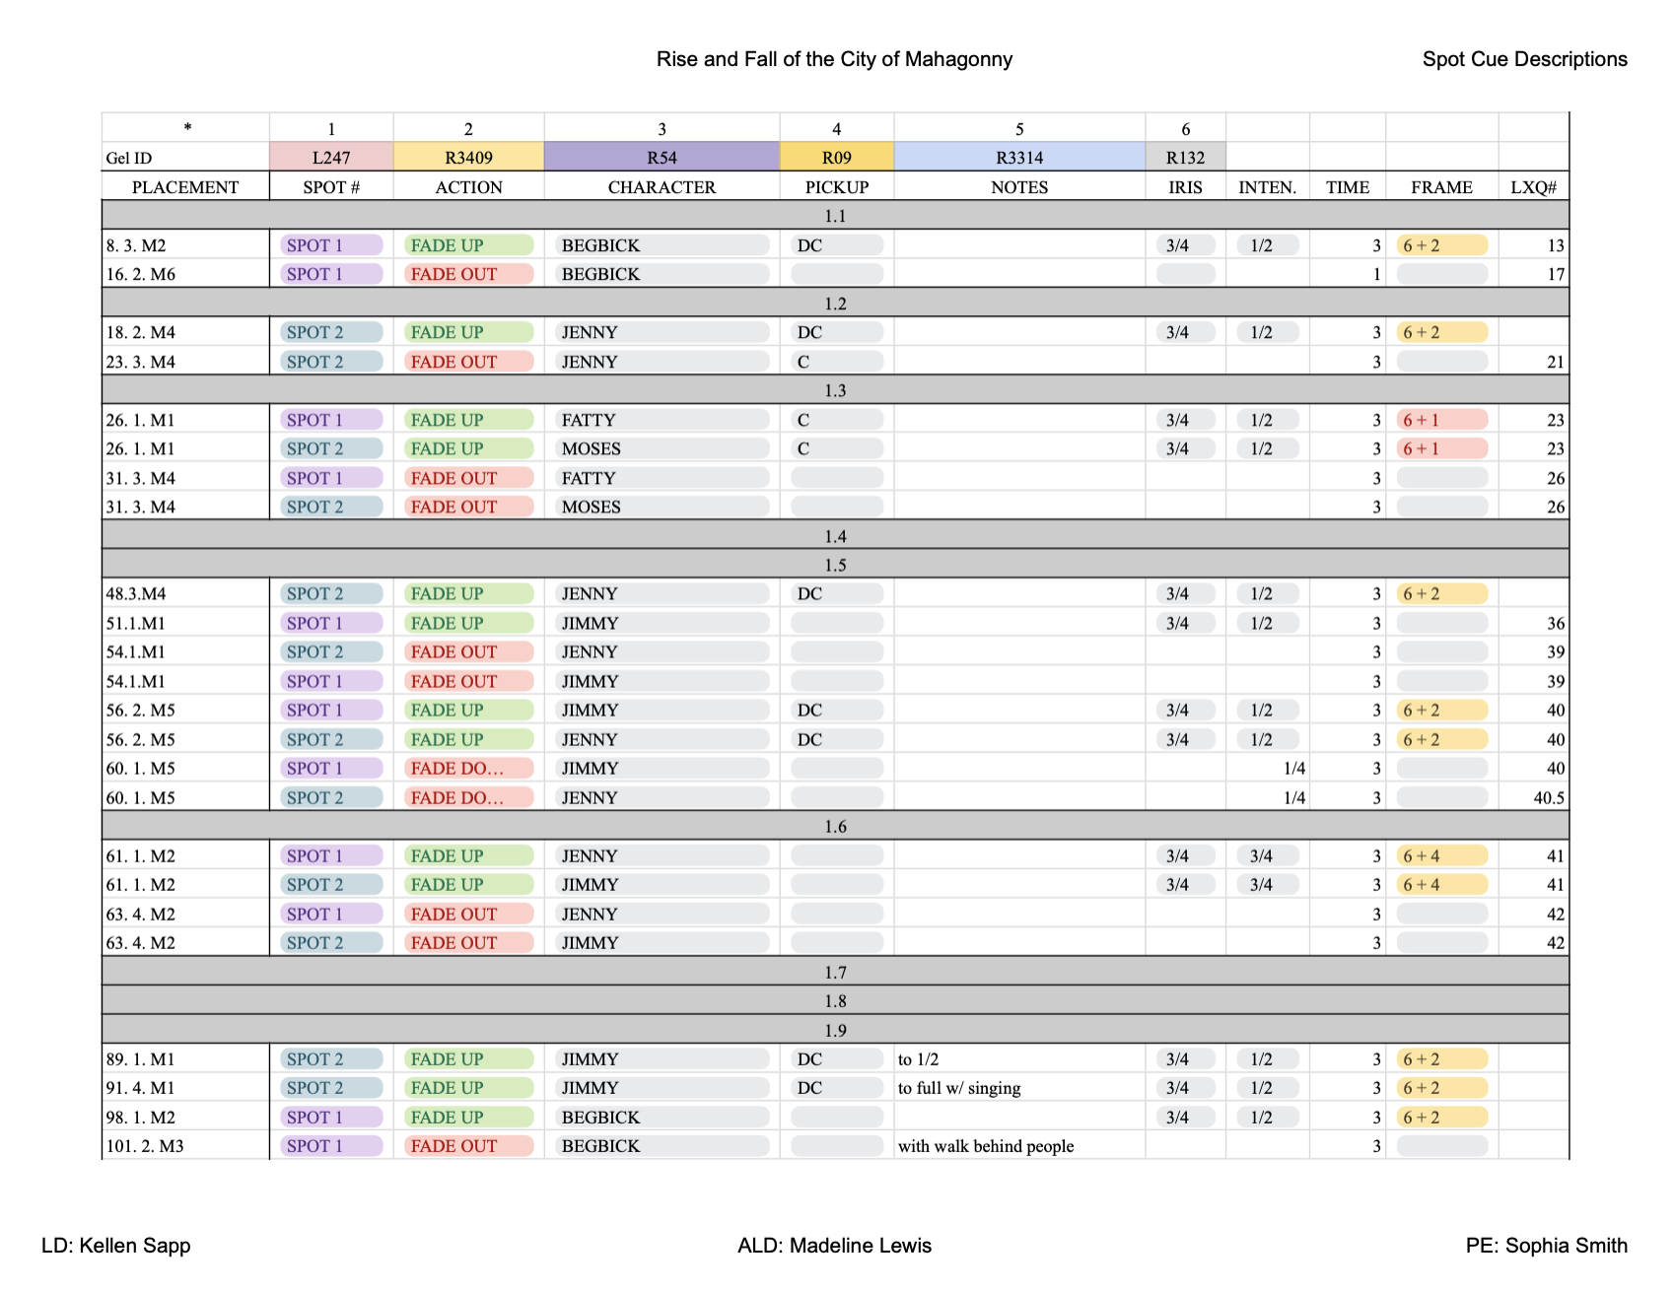Open the JIMMY character chip in row 51.1.M1

point(662,623)
